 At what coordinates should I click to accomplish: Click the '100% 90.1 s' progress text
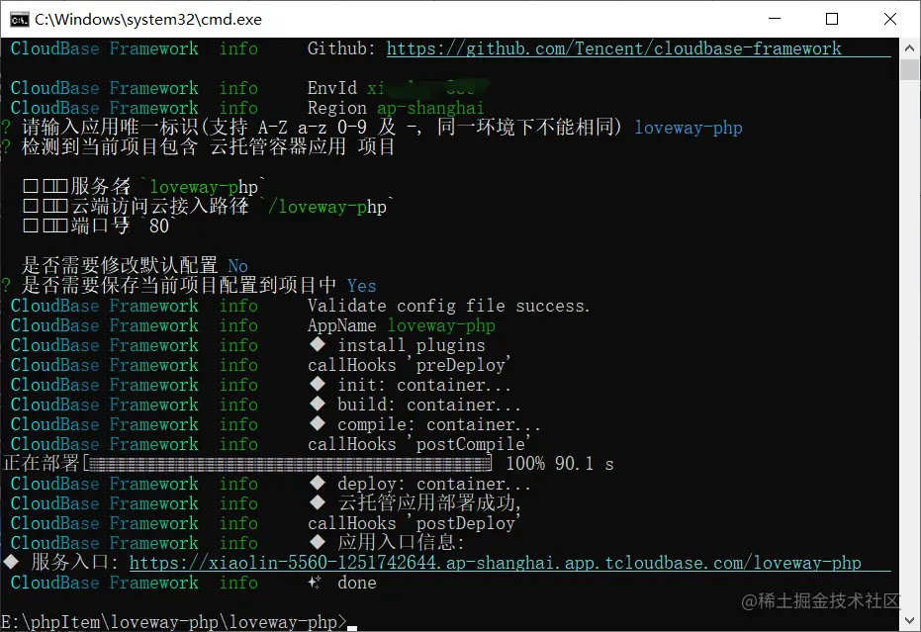560,464
